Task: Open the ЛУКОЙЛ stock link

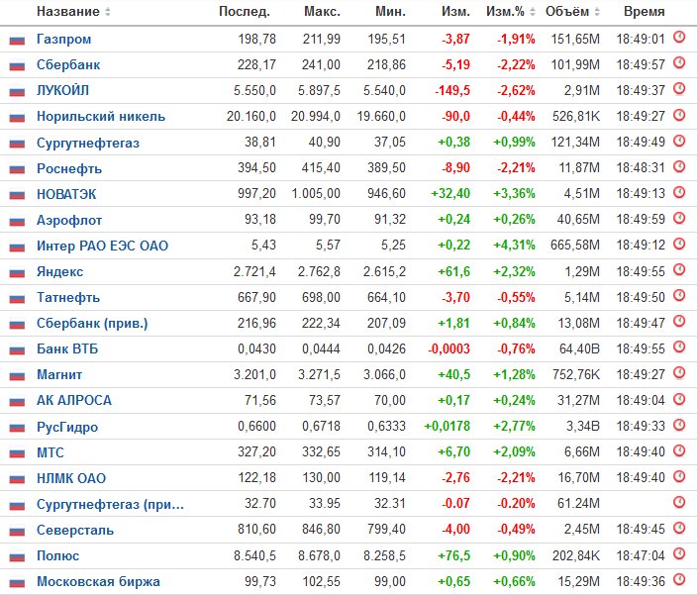Action: (62, 91)
